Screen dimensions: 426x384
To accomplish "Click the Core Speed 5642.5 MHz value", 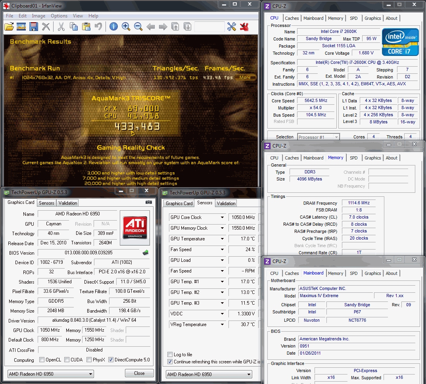I will coord(316,100).
